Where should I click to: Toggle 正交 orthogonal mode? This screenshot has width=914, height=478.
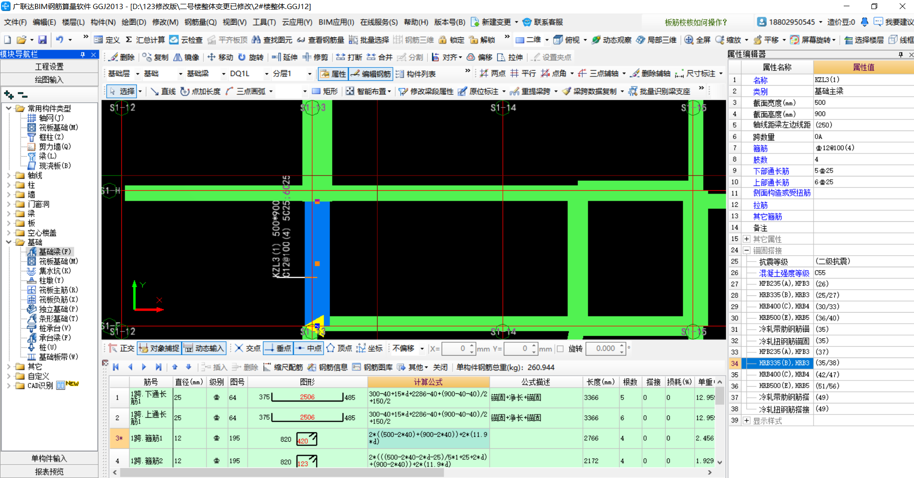(121, 348)
